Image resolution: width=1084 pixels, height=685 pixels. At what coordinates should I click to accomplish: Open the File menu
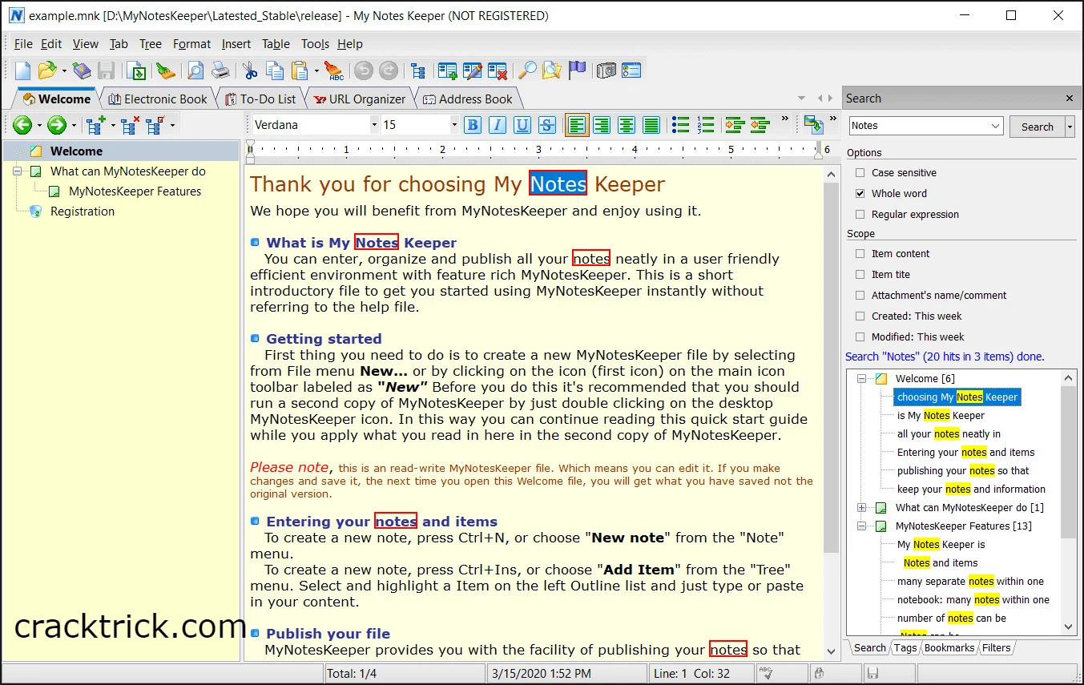pyautogui.click(x=23, y=44)
